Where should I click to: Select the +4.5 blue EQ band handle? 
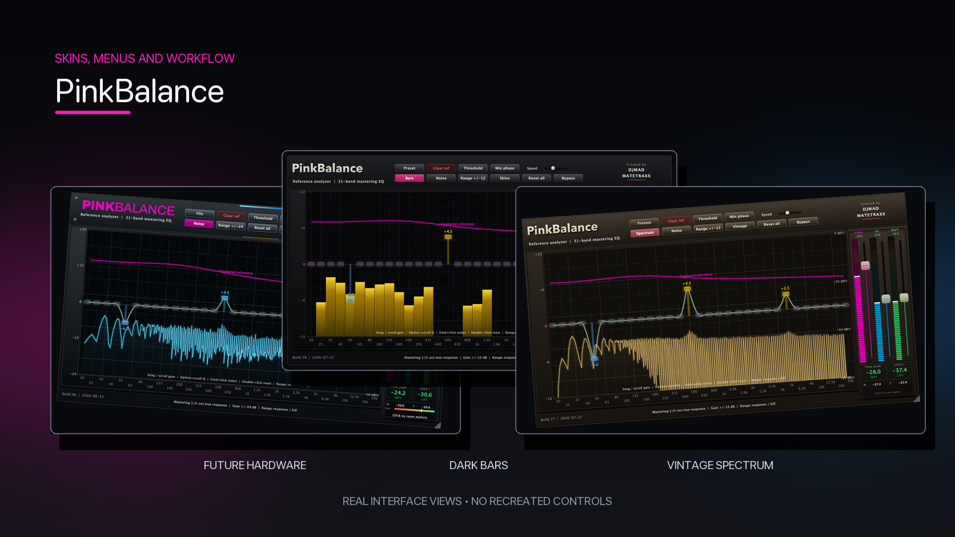tap(225, 298)
